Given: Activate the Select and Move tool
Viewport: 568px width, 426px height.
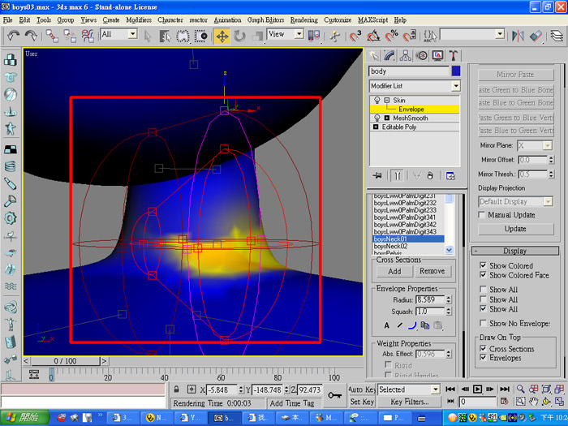Looking at the screenshot, I should 222,36.
